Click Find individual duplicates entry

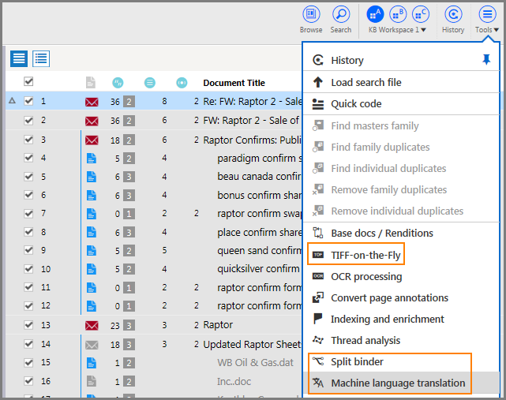click(x=402, y=168)
